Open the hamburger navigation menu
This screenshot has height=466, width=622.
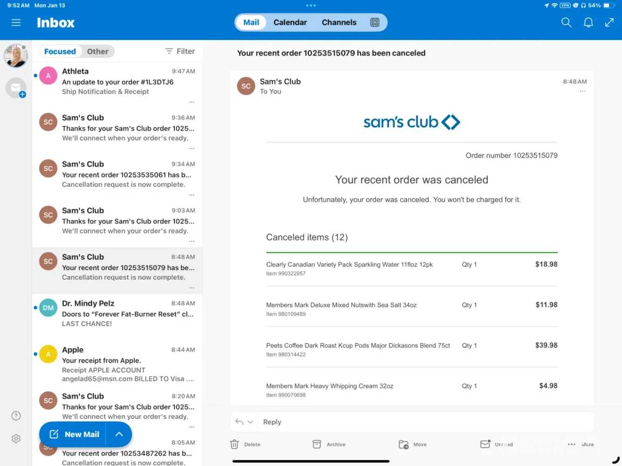(x=16, y=22)
